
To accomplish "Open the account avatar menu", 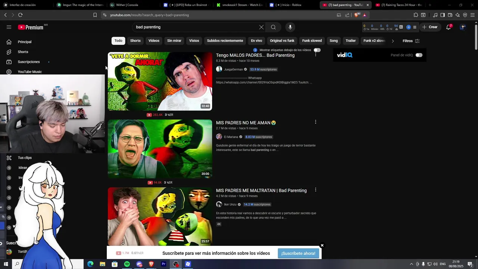I will click(x=463, y=27).
